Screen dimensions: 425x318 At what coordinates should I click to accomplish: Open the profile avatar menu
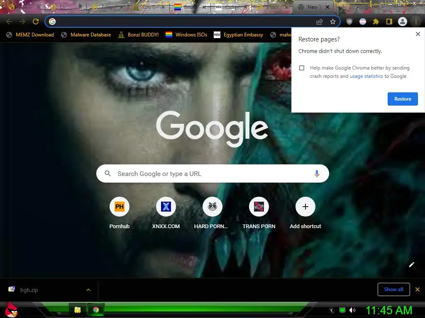coord(403,22)
